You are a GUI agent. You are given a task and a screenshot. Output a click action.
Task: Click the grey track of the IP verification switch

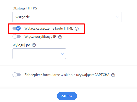click(19, 36)
